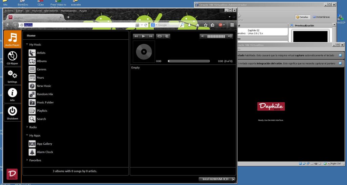The image size is (347, 185).
Task: Open the Marcadores menu
Action: pyautogui.click(x=51, y=11)
